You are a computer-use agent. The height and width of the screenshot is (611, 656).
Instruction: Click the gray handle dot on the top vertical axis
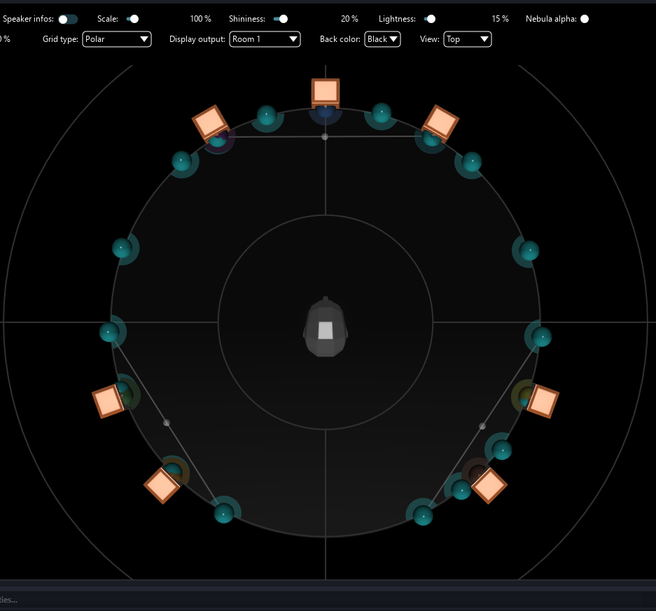pyautogui.click(x=325, y=137)
